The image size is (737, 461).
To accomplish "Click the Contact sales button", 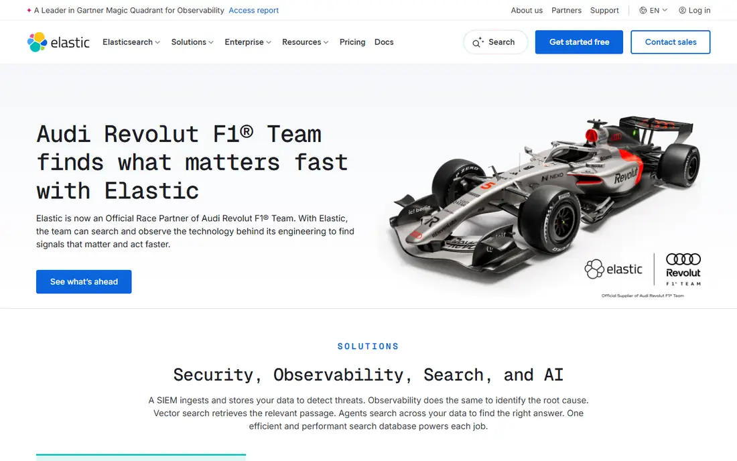I will tap(671, 42).
